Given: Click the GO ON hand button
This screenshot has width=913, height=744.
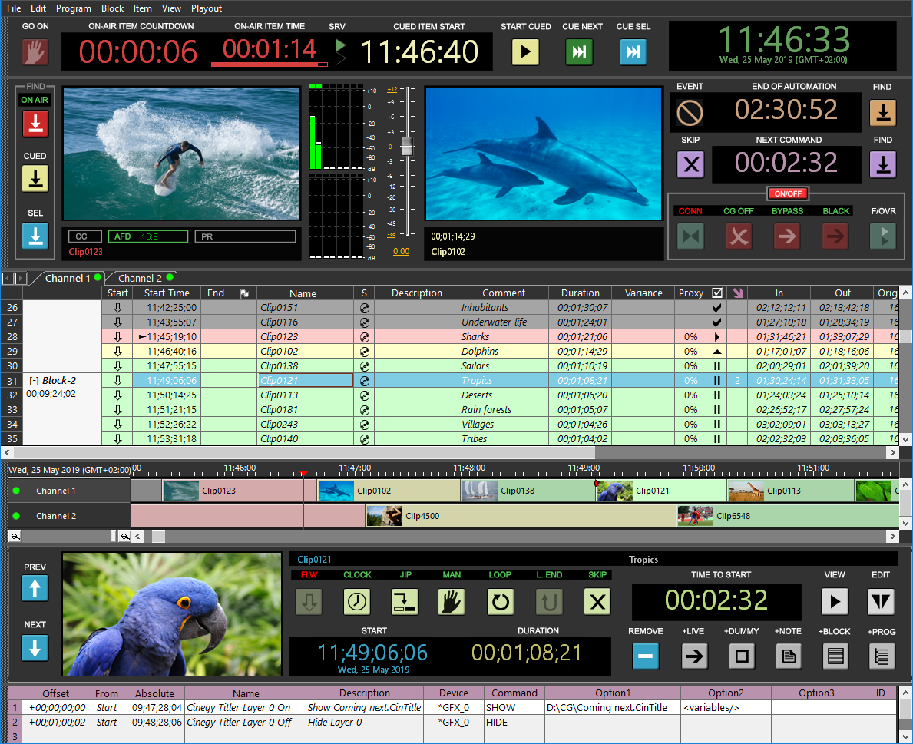Looking at the screenshot, I should click(35, 51).
